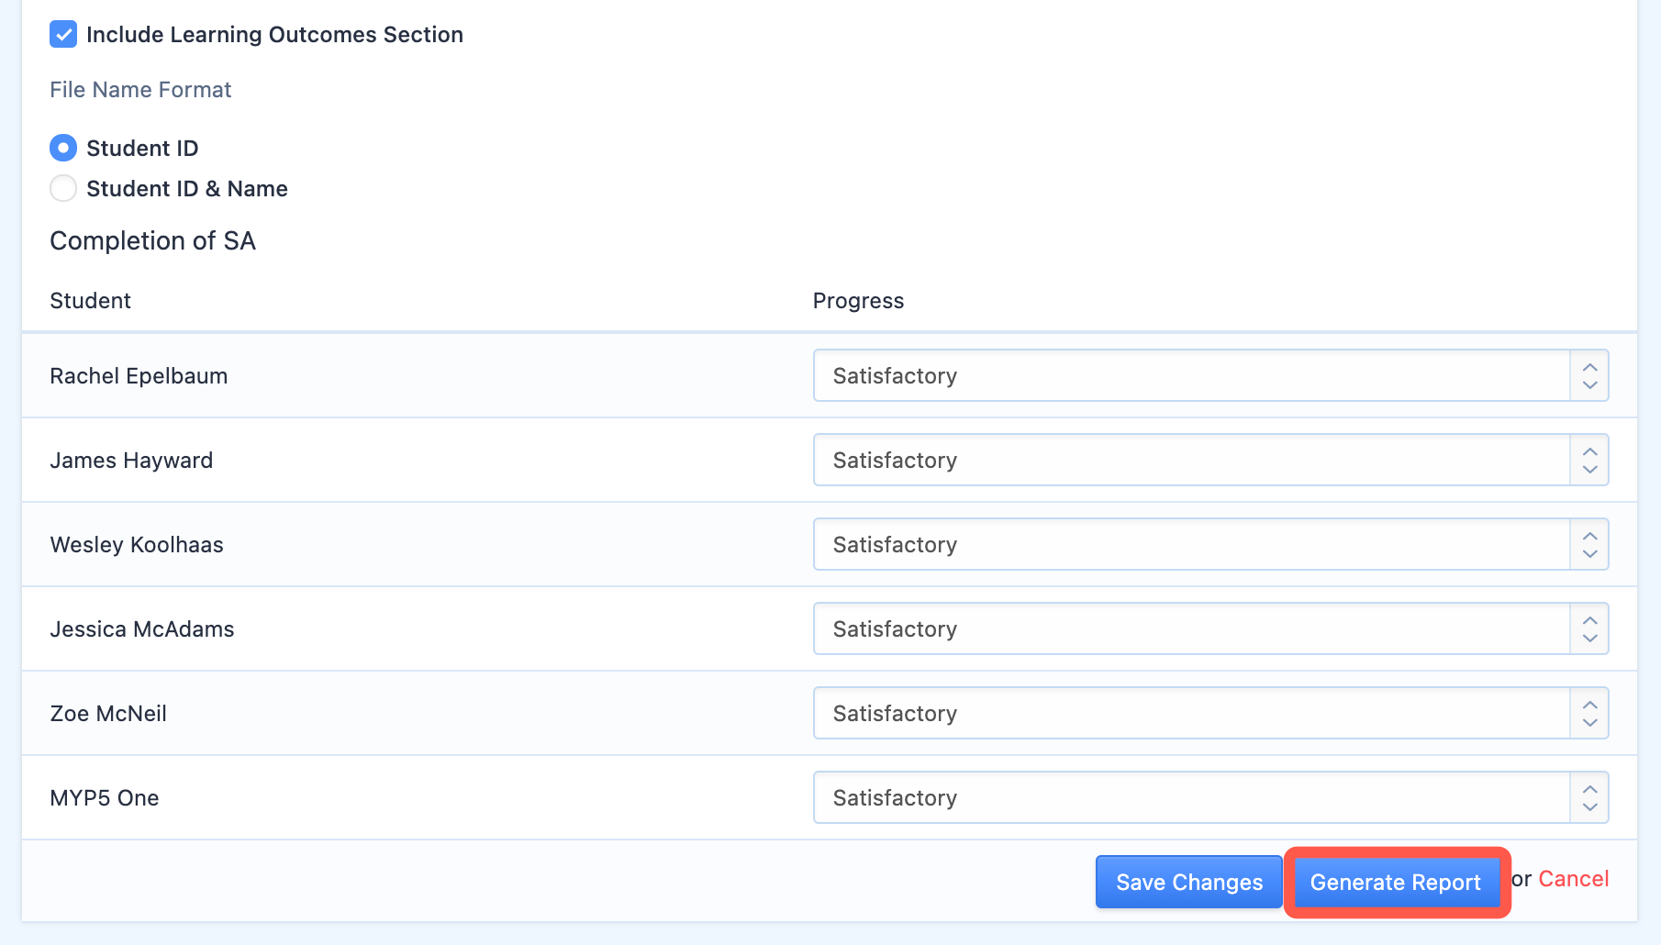
Task: Click chevron arrows on MYP5 One's select
Action: pyautogui.click(x=1589, y=797)
